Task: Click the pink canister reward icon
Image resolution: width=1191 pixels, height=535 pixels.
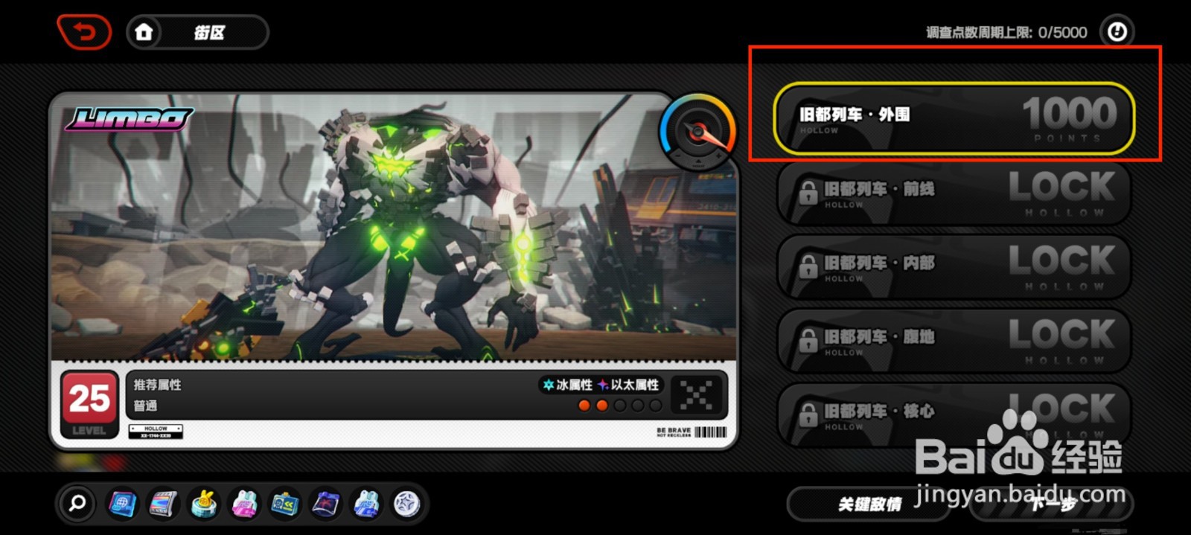Action: click(x=245, y=504)
